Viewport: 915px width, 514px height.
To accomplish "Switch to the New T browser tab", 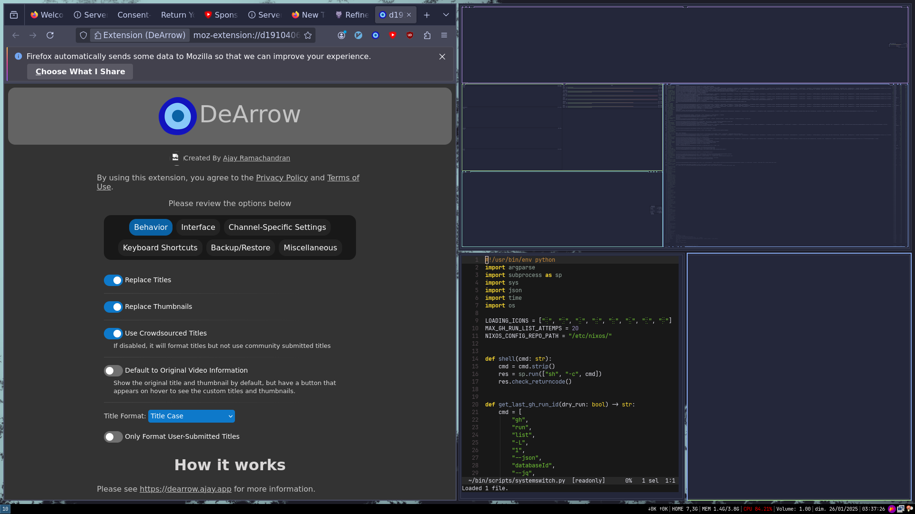I will click(308, 15).
